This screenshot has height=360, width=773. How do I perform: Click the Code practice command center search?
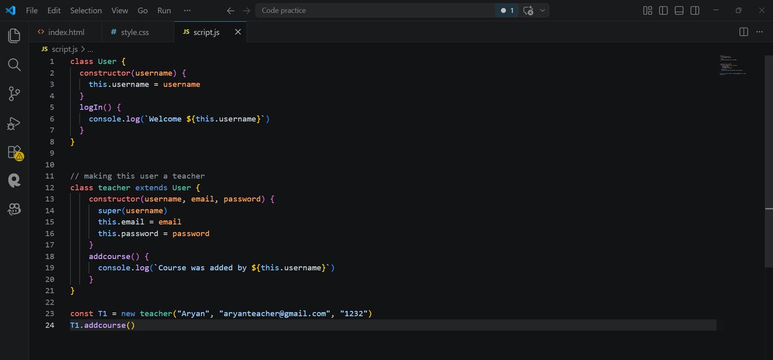pyautogui.click(x=374, y=10)
